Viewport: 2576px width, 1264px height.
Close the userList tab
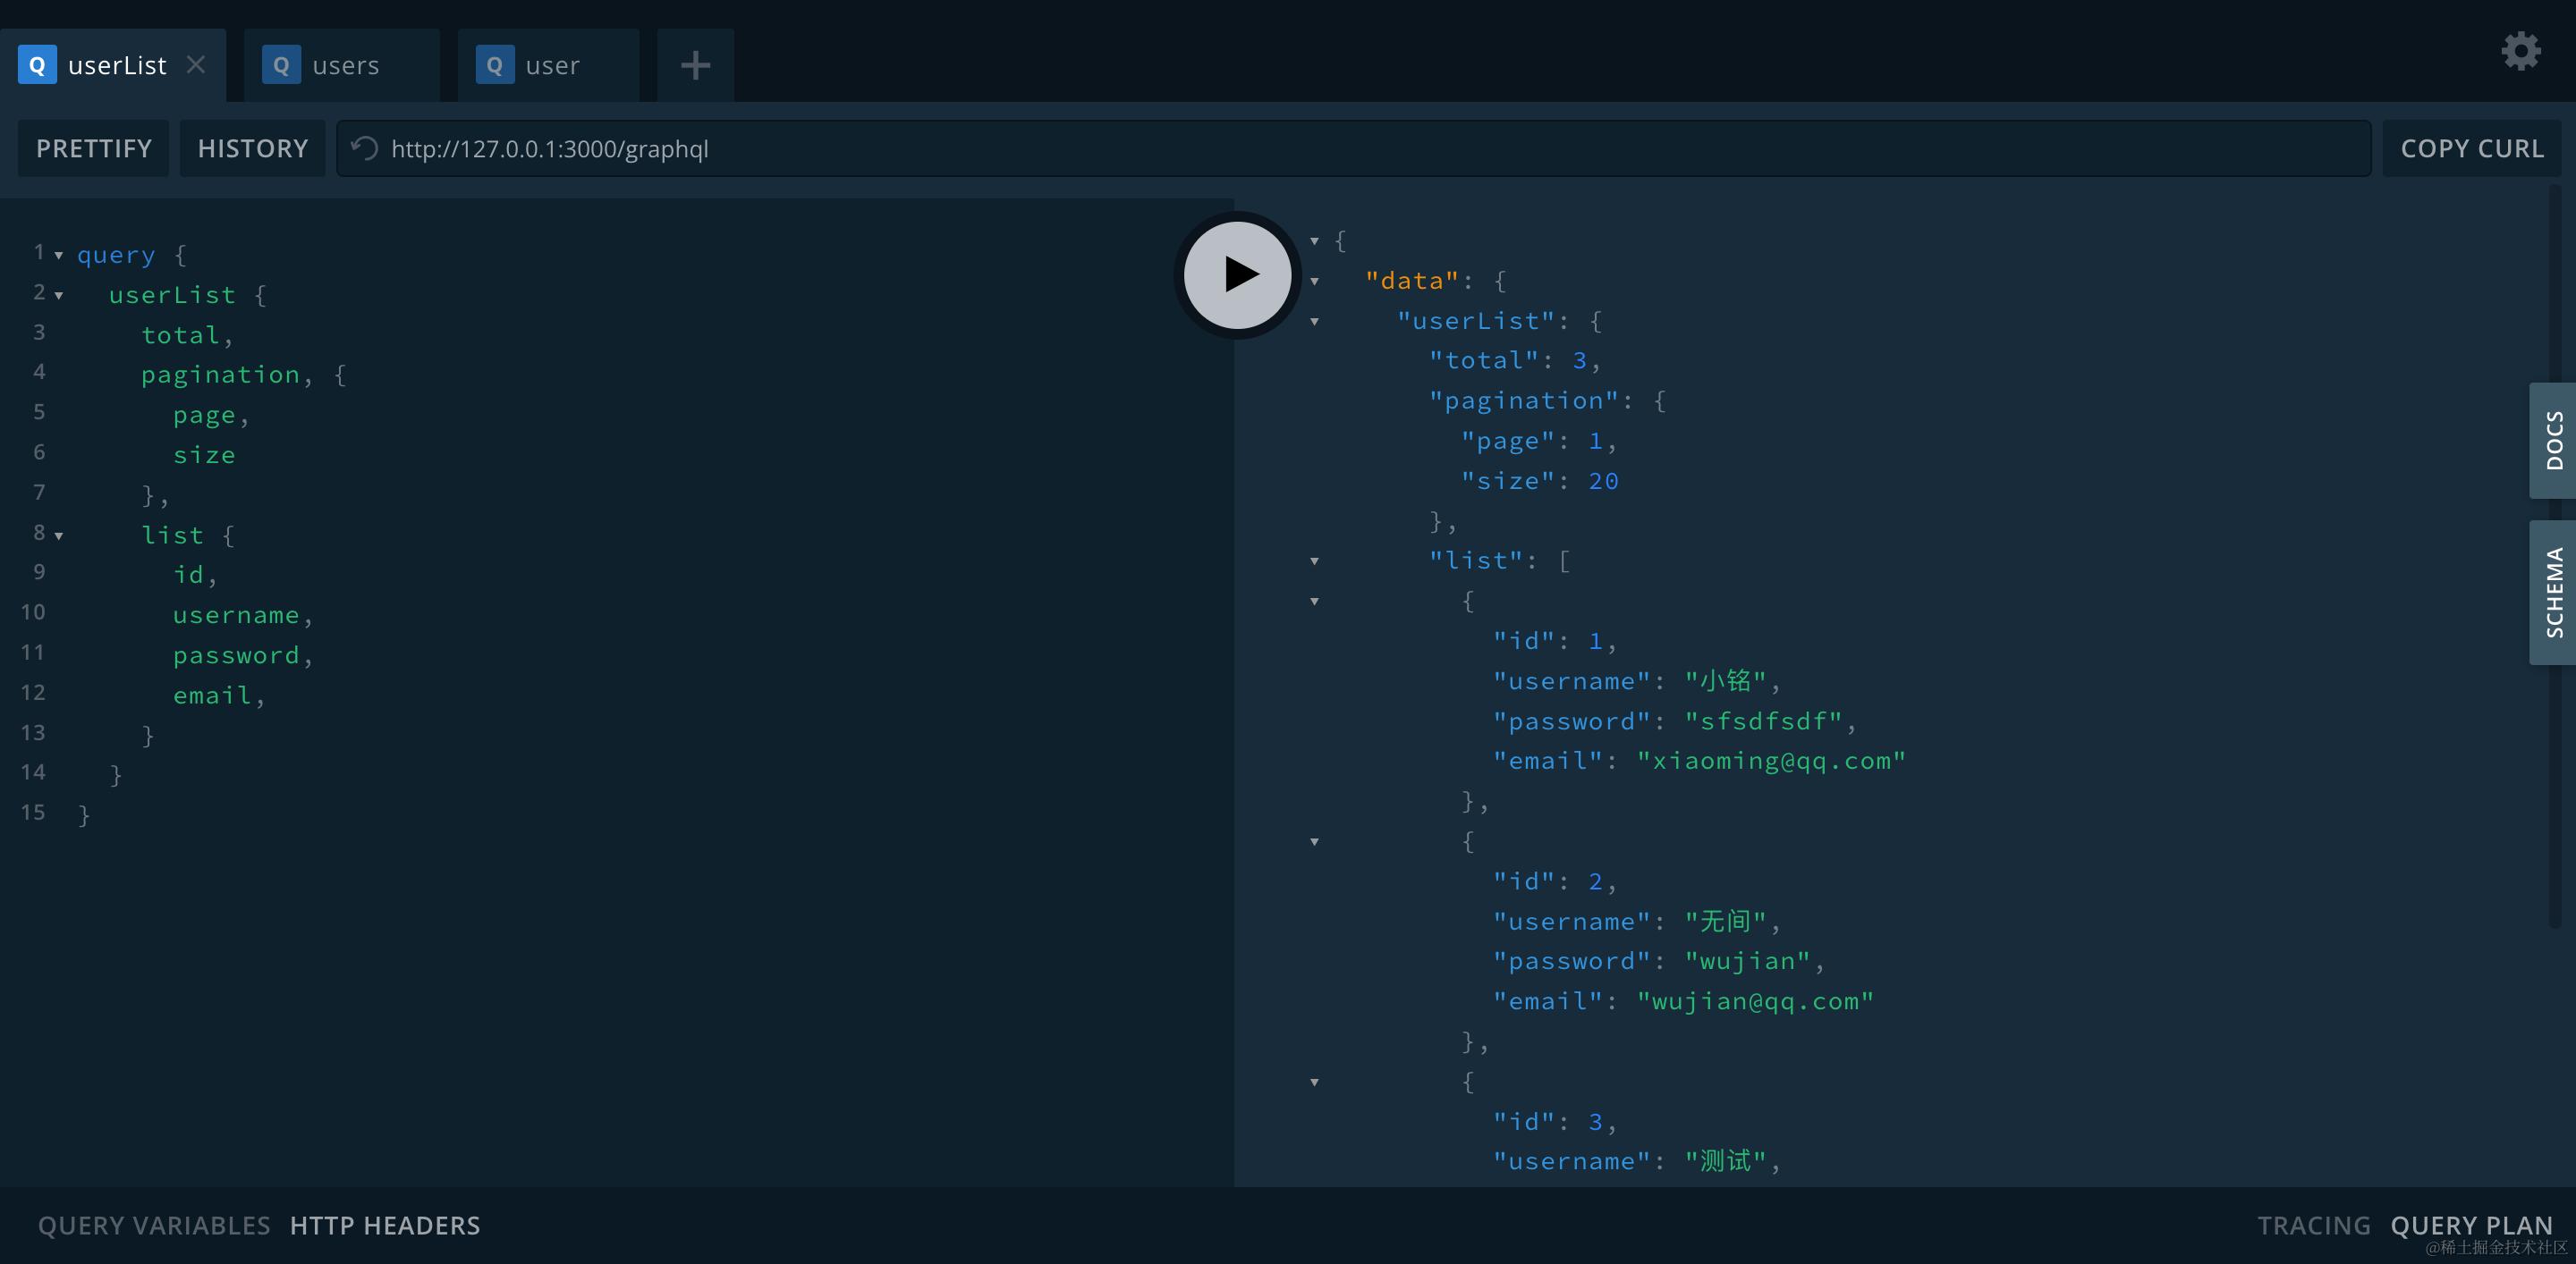(196, 65)
